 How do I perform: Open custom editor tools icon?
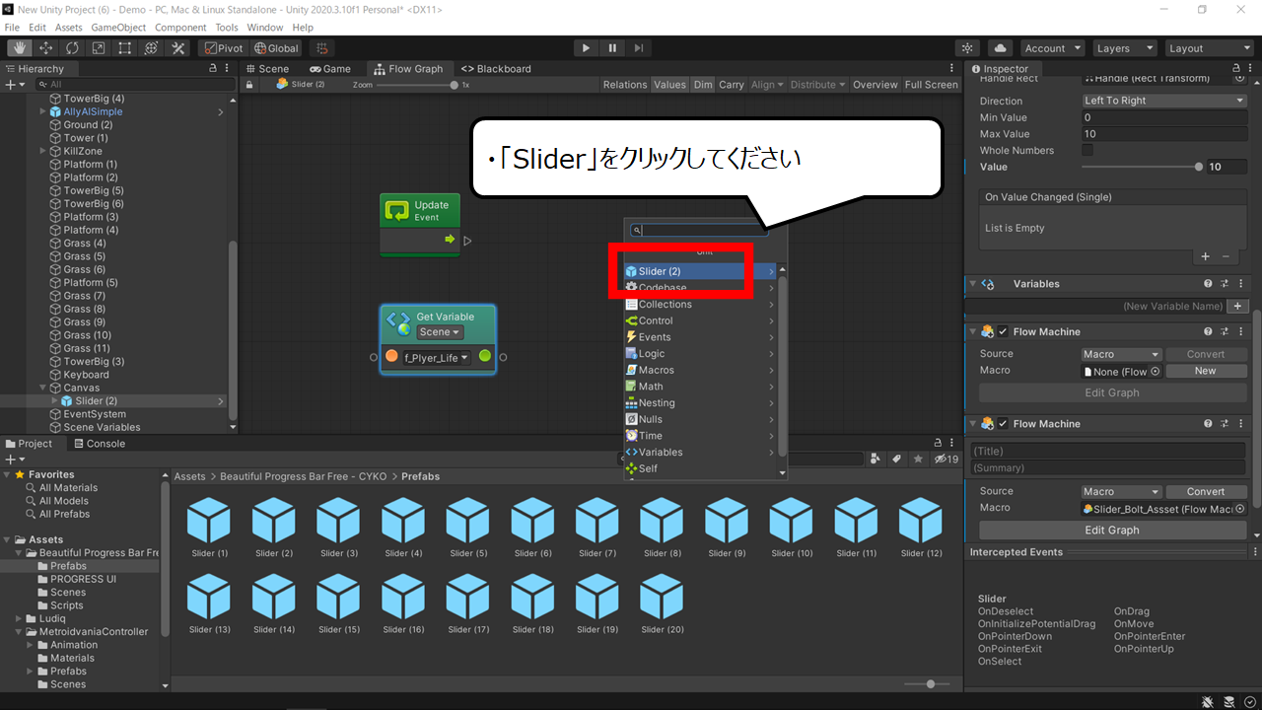click(x=178, y=48)
